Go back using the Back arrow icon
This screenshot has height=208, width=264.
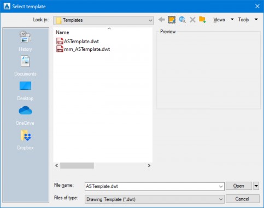(162, 20)
